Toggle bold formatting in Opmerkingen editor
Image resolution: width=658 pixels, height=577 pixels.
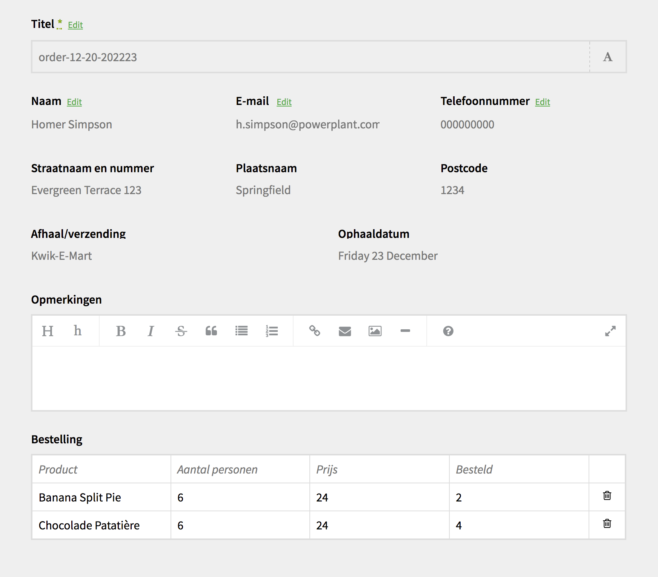[x=121, y=331]
